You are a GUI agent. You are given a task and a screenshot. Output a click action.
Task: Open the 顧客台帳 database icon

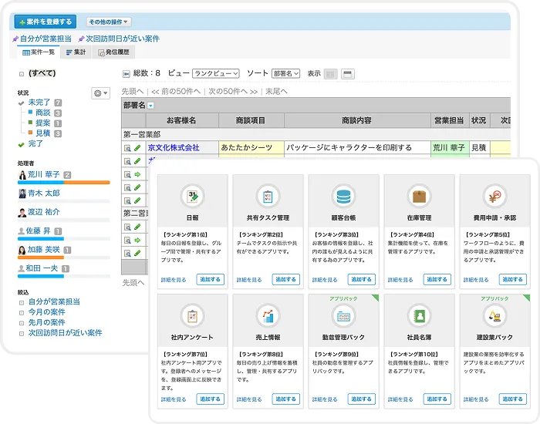pyautogui.click(x=343, y=194)
